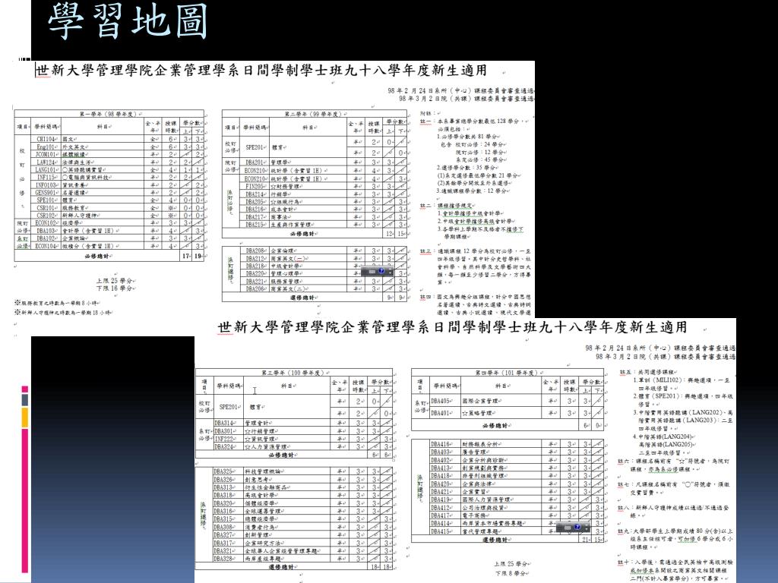778x583 pixels.
Task: Select course code DBA416
Action: pos(441,444)
